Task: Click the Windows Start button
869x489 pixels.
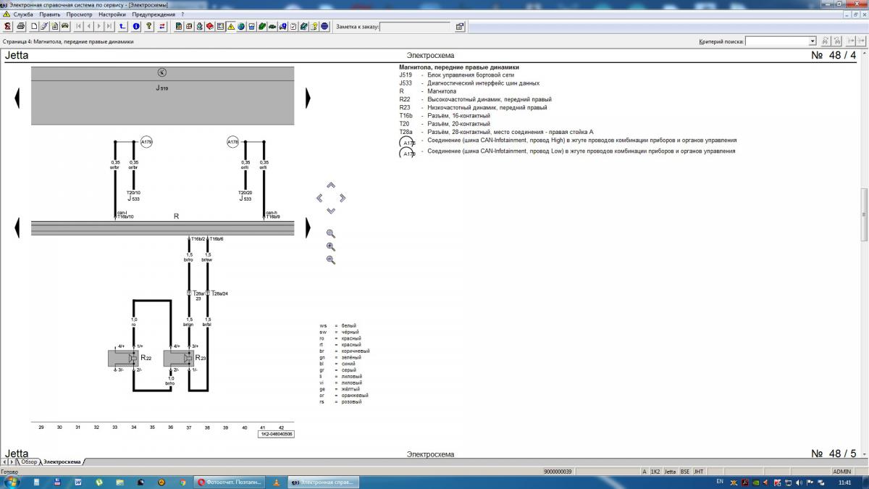Action: [x=11, y=481]
